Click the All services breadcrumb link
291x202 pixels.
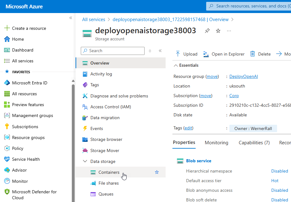[x=93, y=20]
